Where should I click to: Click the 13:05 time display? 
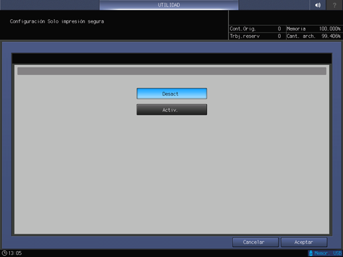[15, 253]
